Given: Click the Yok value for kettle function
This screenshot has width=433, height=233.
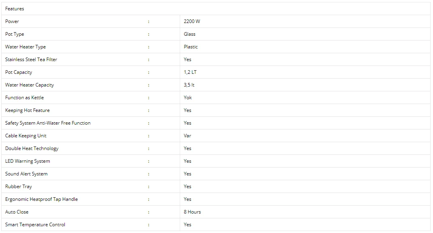Looking at the screenshot, I should coord(188,97).
